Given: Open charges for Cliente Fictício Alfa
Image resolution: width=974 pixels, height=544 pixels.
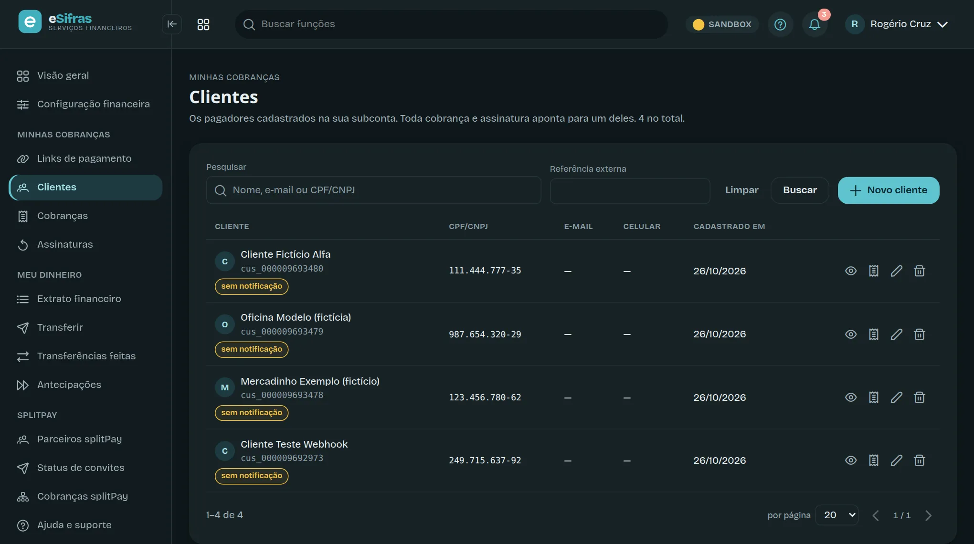Looking at the screenshot, I should (x=874, y=271).
